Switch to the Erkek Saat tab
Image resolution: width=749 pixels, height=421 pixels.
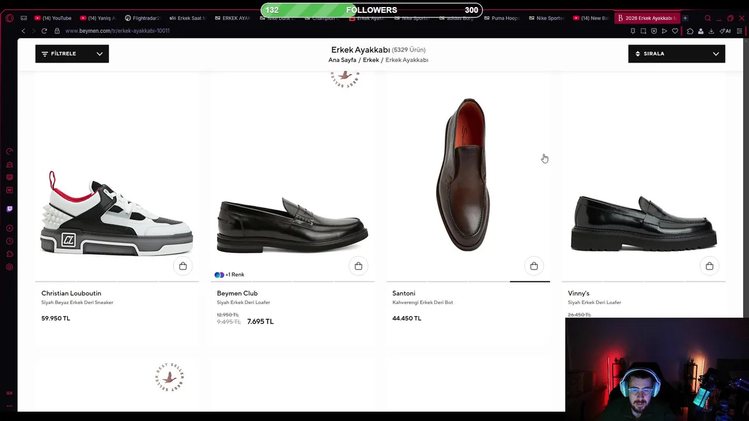pyautogui.click(x=187, y=18)
